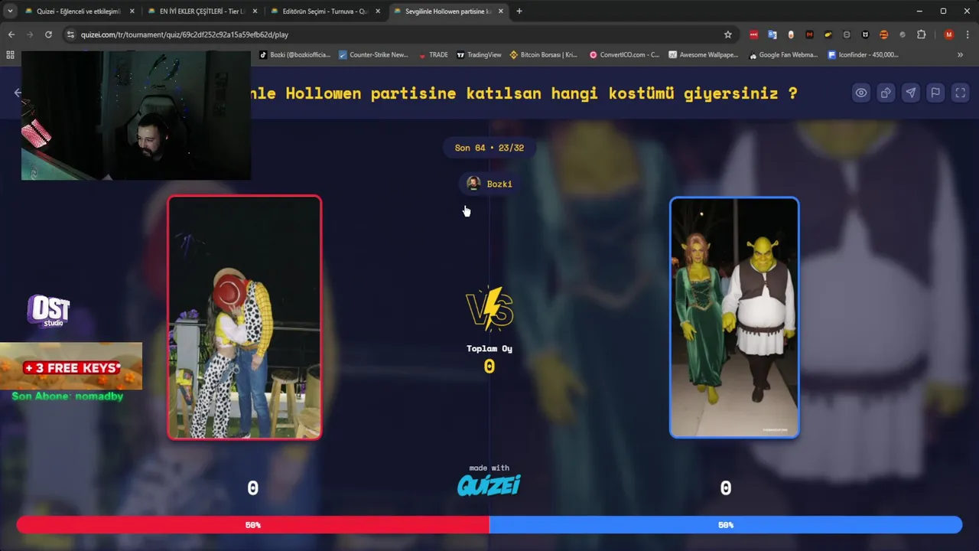Screen dimensions: 979x551
Task: Click the black cat face extension icon
Action: click(x=865, y=34)
